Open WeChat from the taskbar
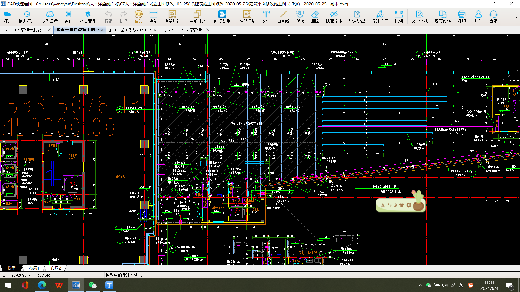 tap(92, 285)
